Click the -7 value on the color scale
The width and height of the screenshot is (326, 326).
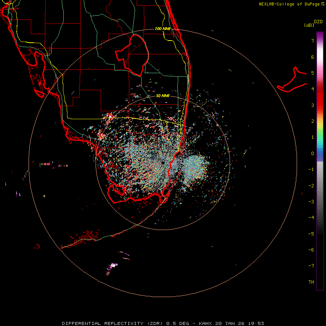pos(311,266)
